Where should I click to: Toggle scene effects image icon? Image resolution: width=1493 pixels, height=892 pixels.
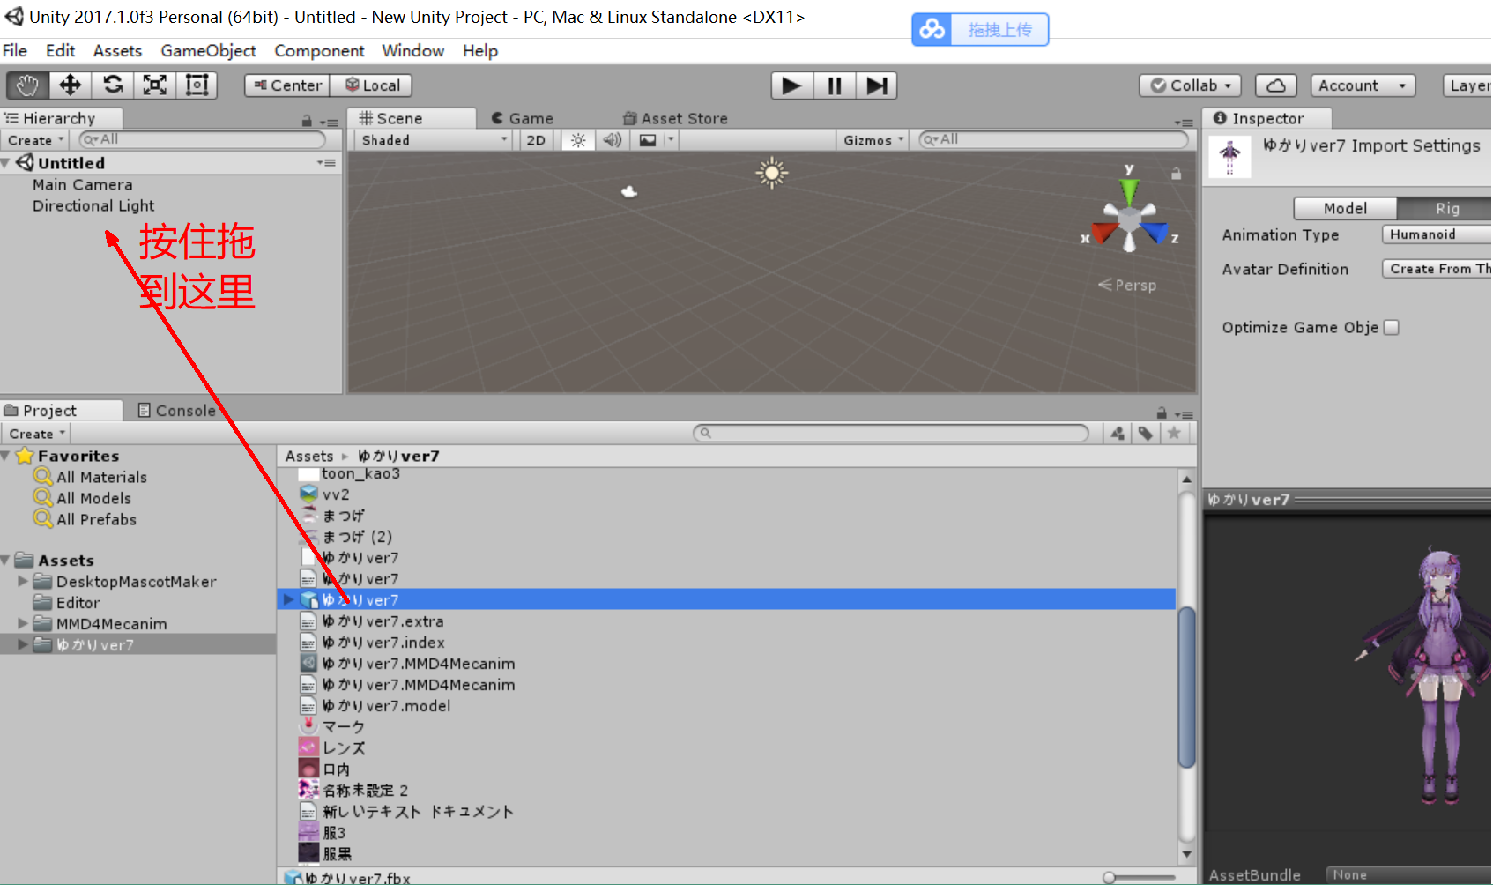coord(648,140)
